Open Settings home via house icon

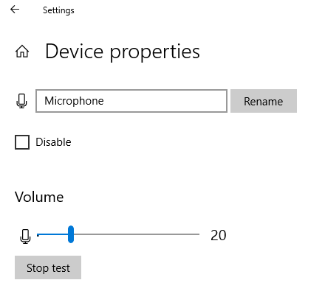tap(22, 52)
